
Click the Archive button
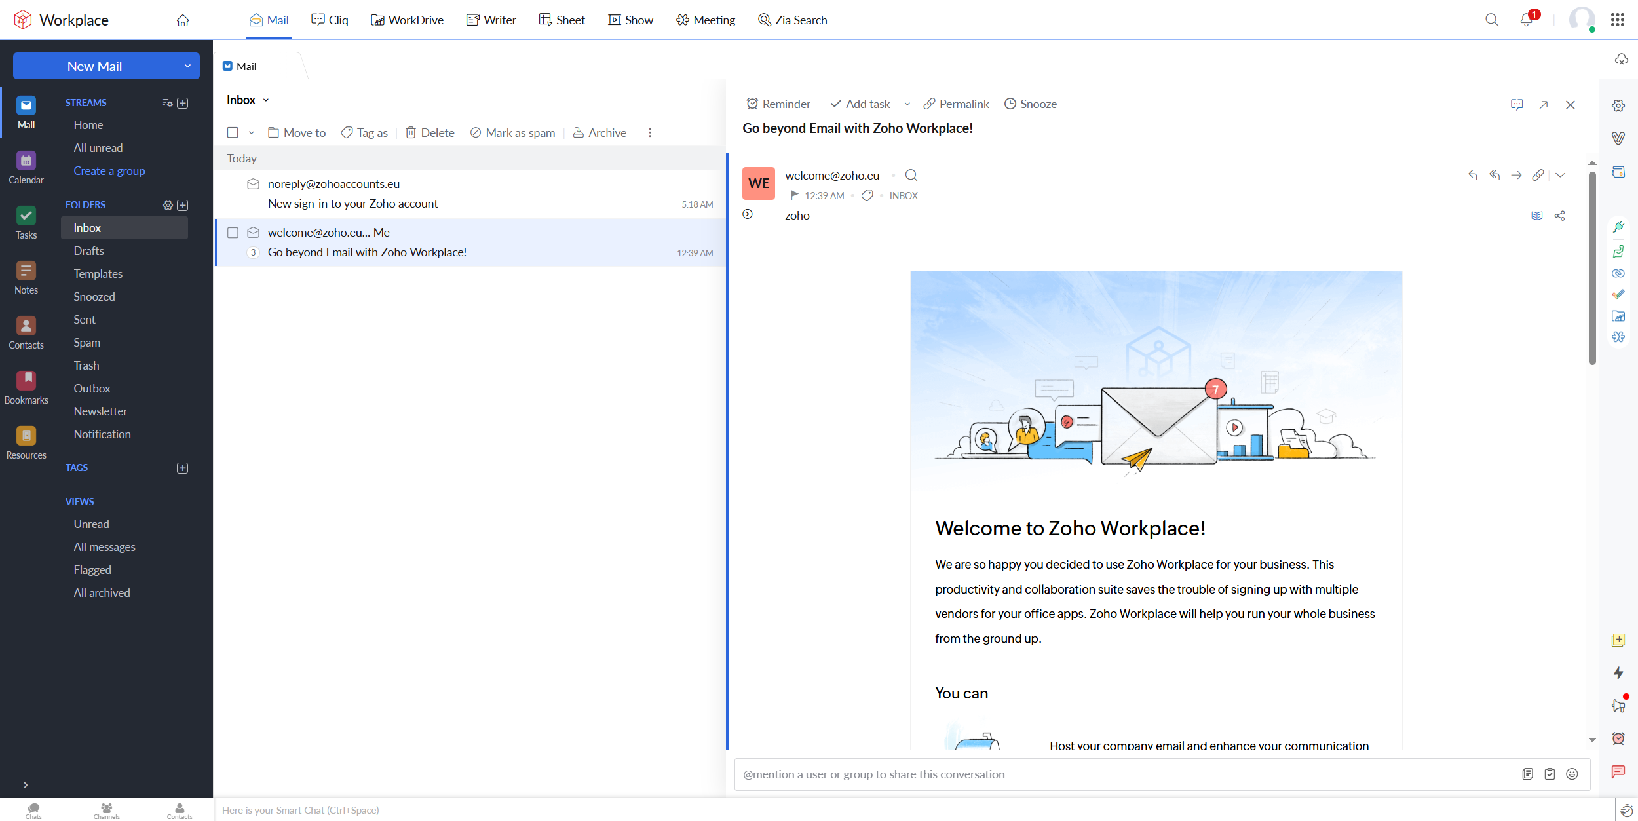point(600,133)
